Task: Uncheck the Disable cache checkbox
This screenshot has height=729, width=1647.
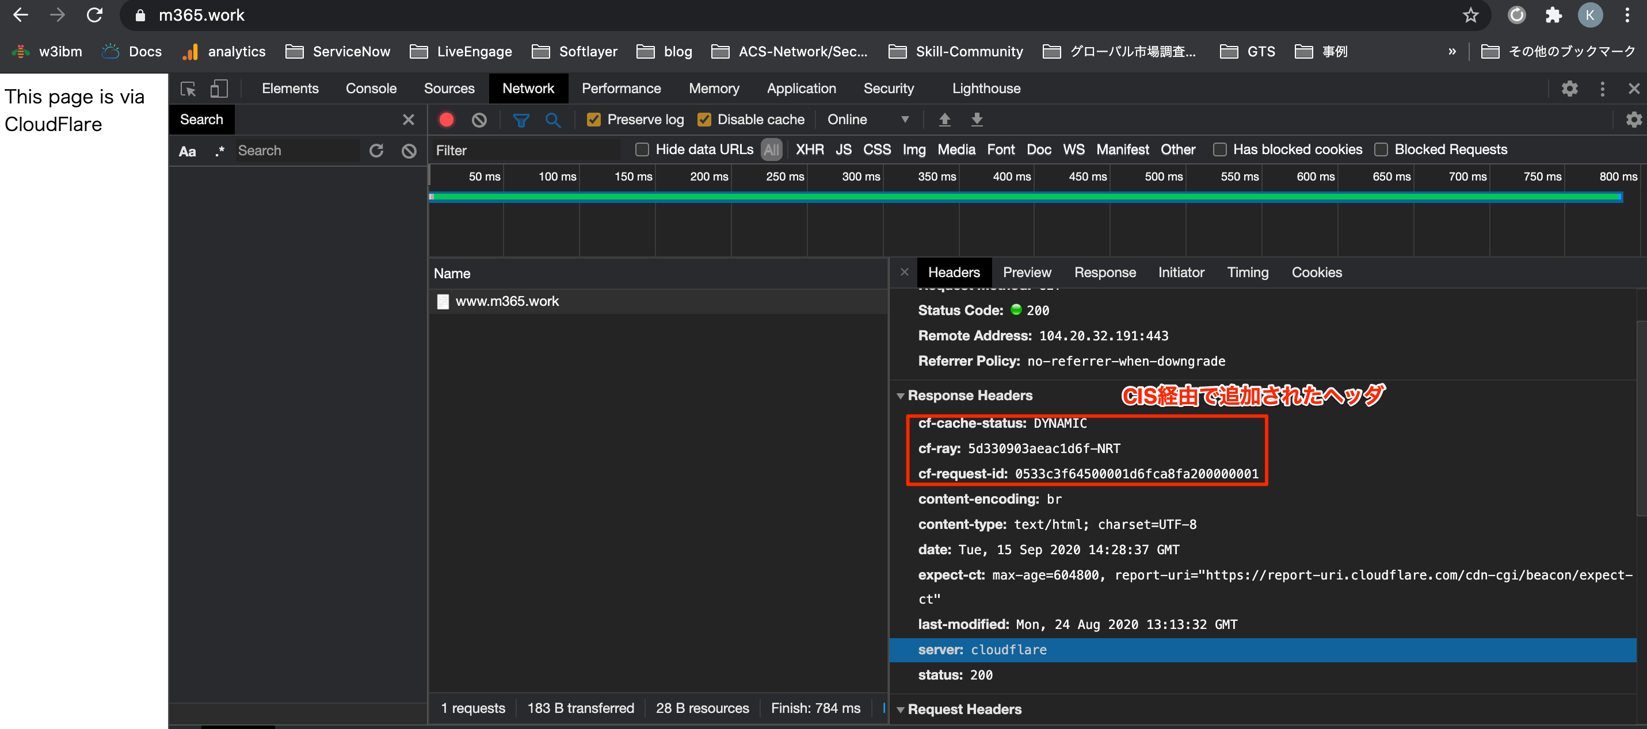Action: pyautogui.click(x=704, y=120)
